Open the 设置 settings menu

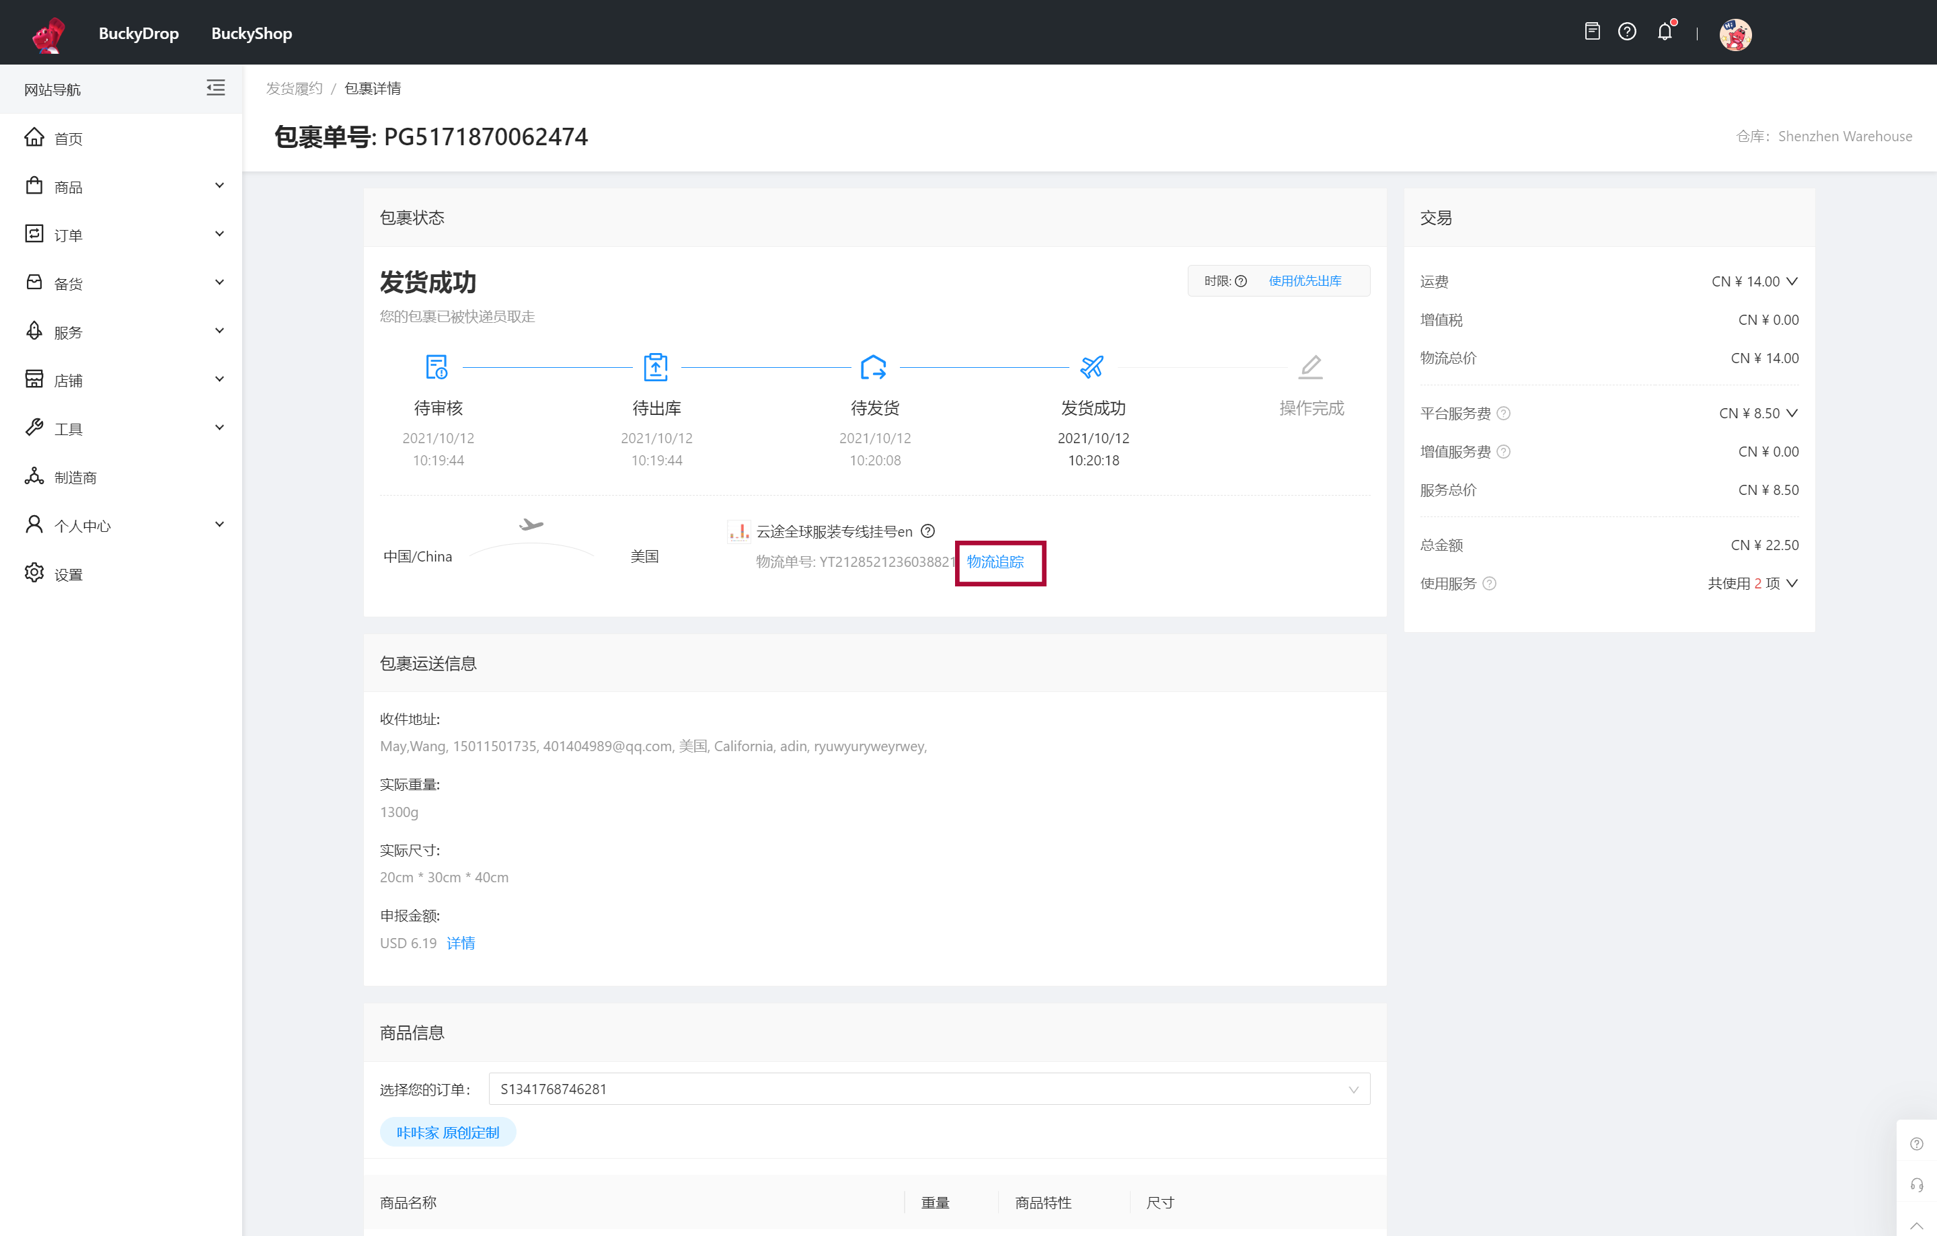click(69, 574)
